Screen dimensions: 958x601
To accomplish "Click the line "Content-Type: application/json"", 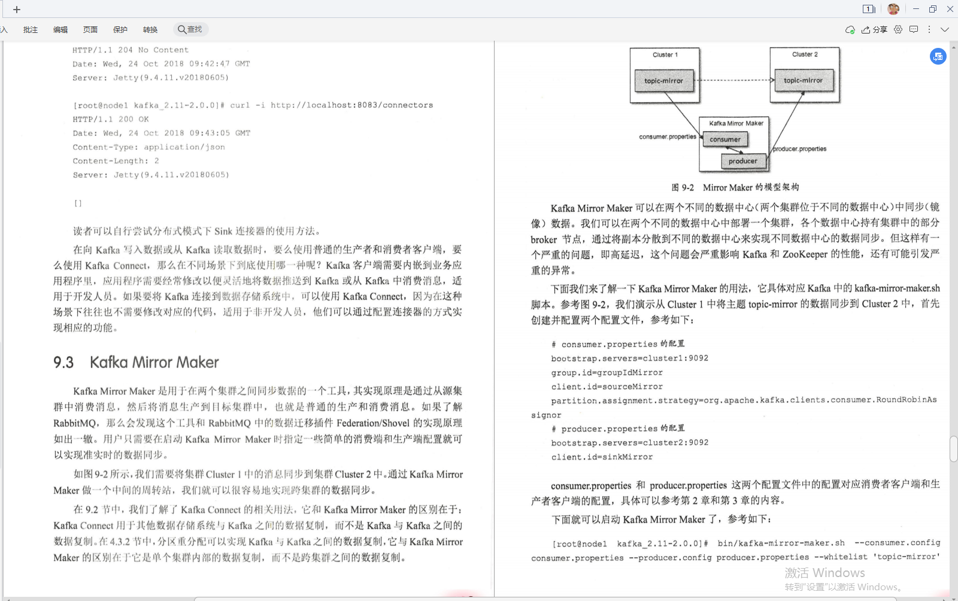I will coord(148,147).
